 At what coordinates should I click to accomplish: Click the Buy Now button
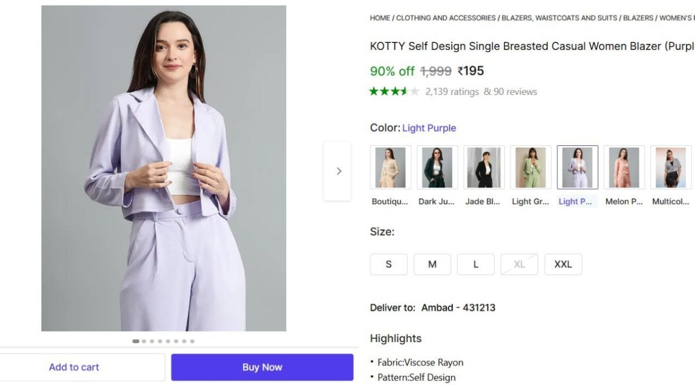(x=262, y=366)
